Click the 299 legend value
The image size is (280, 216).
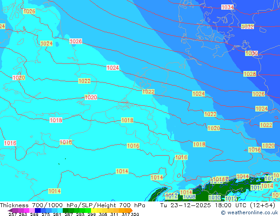click(x=91, y=214)
